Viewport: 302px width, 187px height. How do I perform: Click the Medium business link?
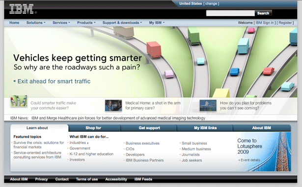pos(196,149)
